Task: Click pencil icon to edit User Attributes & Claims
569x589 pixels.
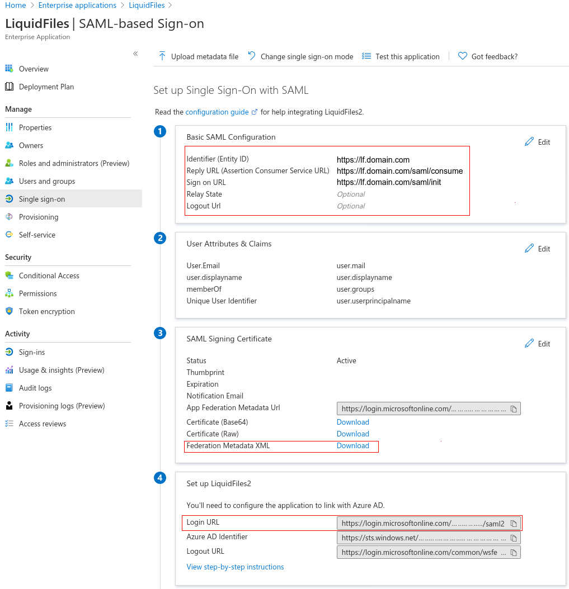Action: [529, 249]
